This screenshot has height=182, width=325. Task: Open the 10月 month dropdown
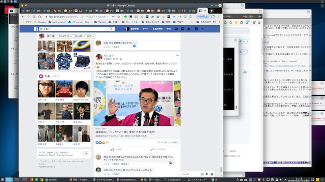pyautogui.click(x=90, y=36)
